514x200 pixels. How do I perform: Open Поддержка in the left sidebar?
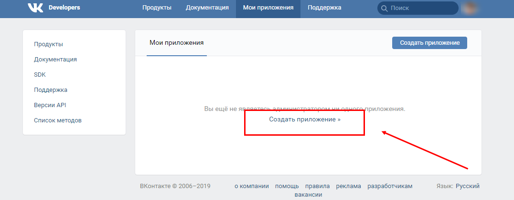(x=51, y=90)
